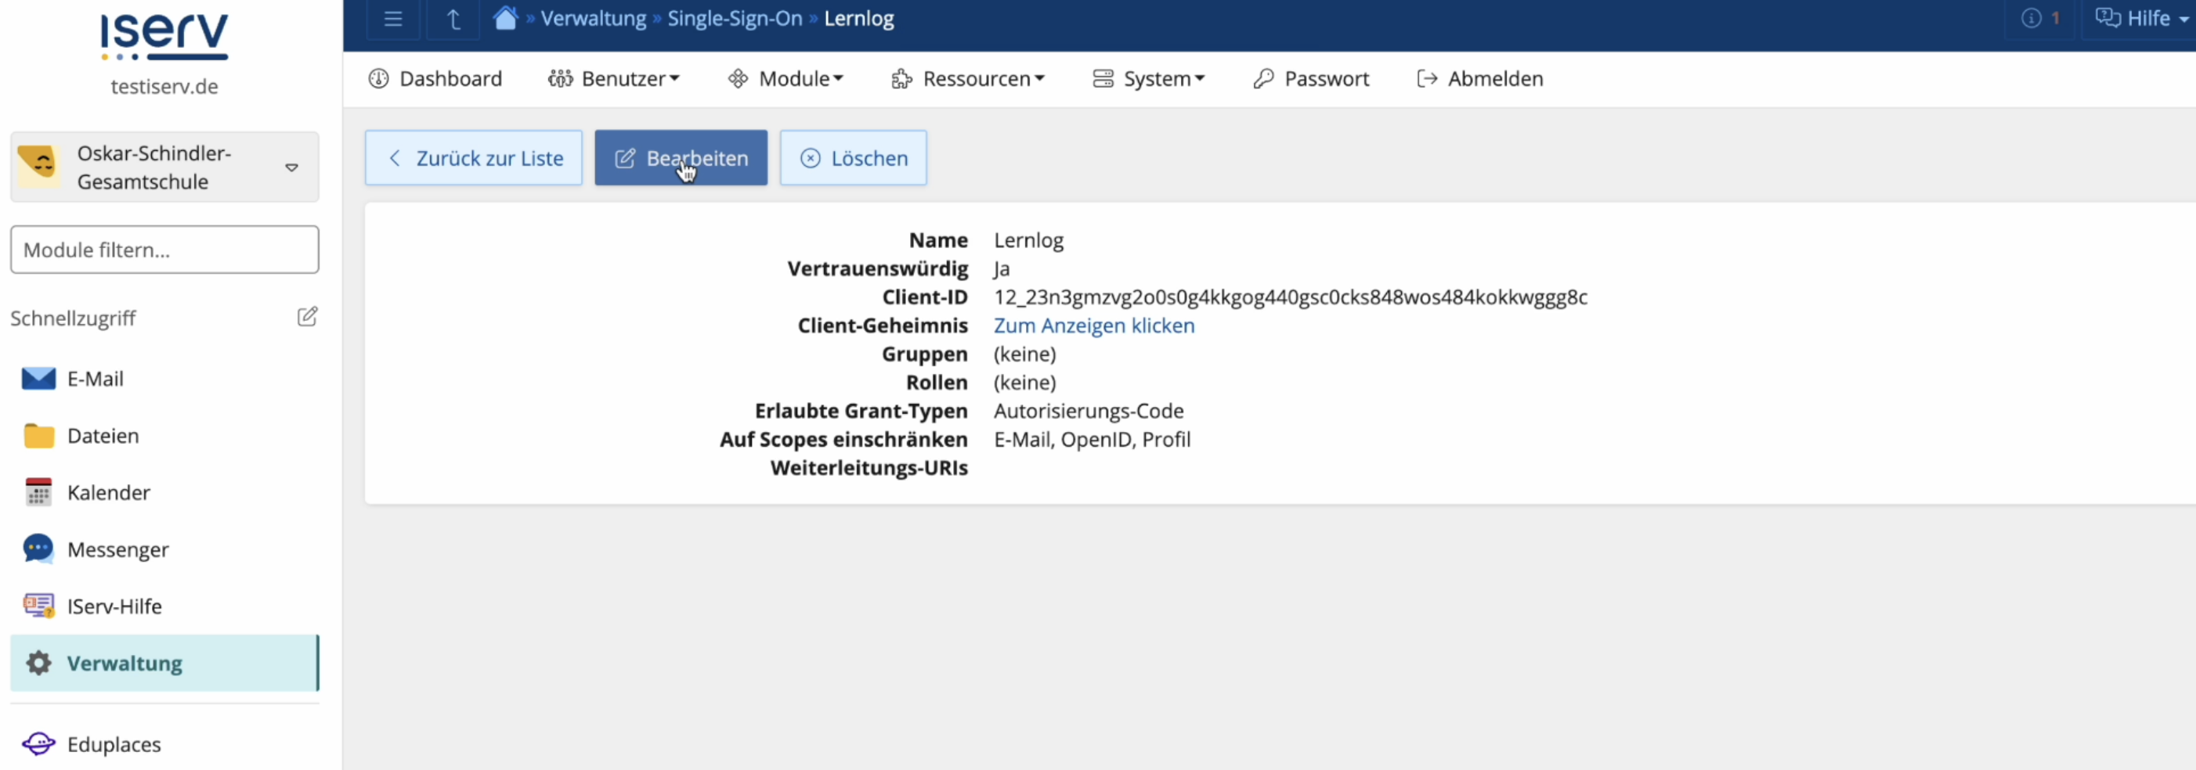Click the up arrow navigation icon

click(x=453, y=19)
